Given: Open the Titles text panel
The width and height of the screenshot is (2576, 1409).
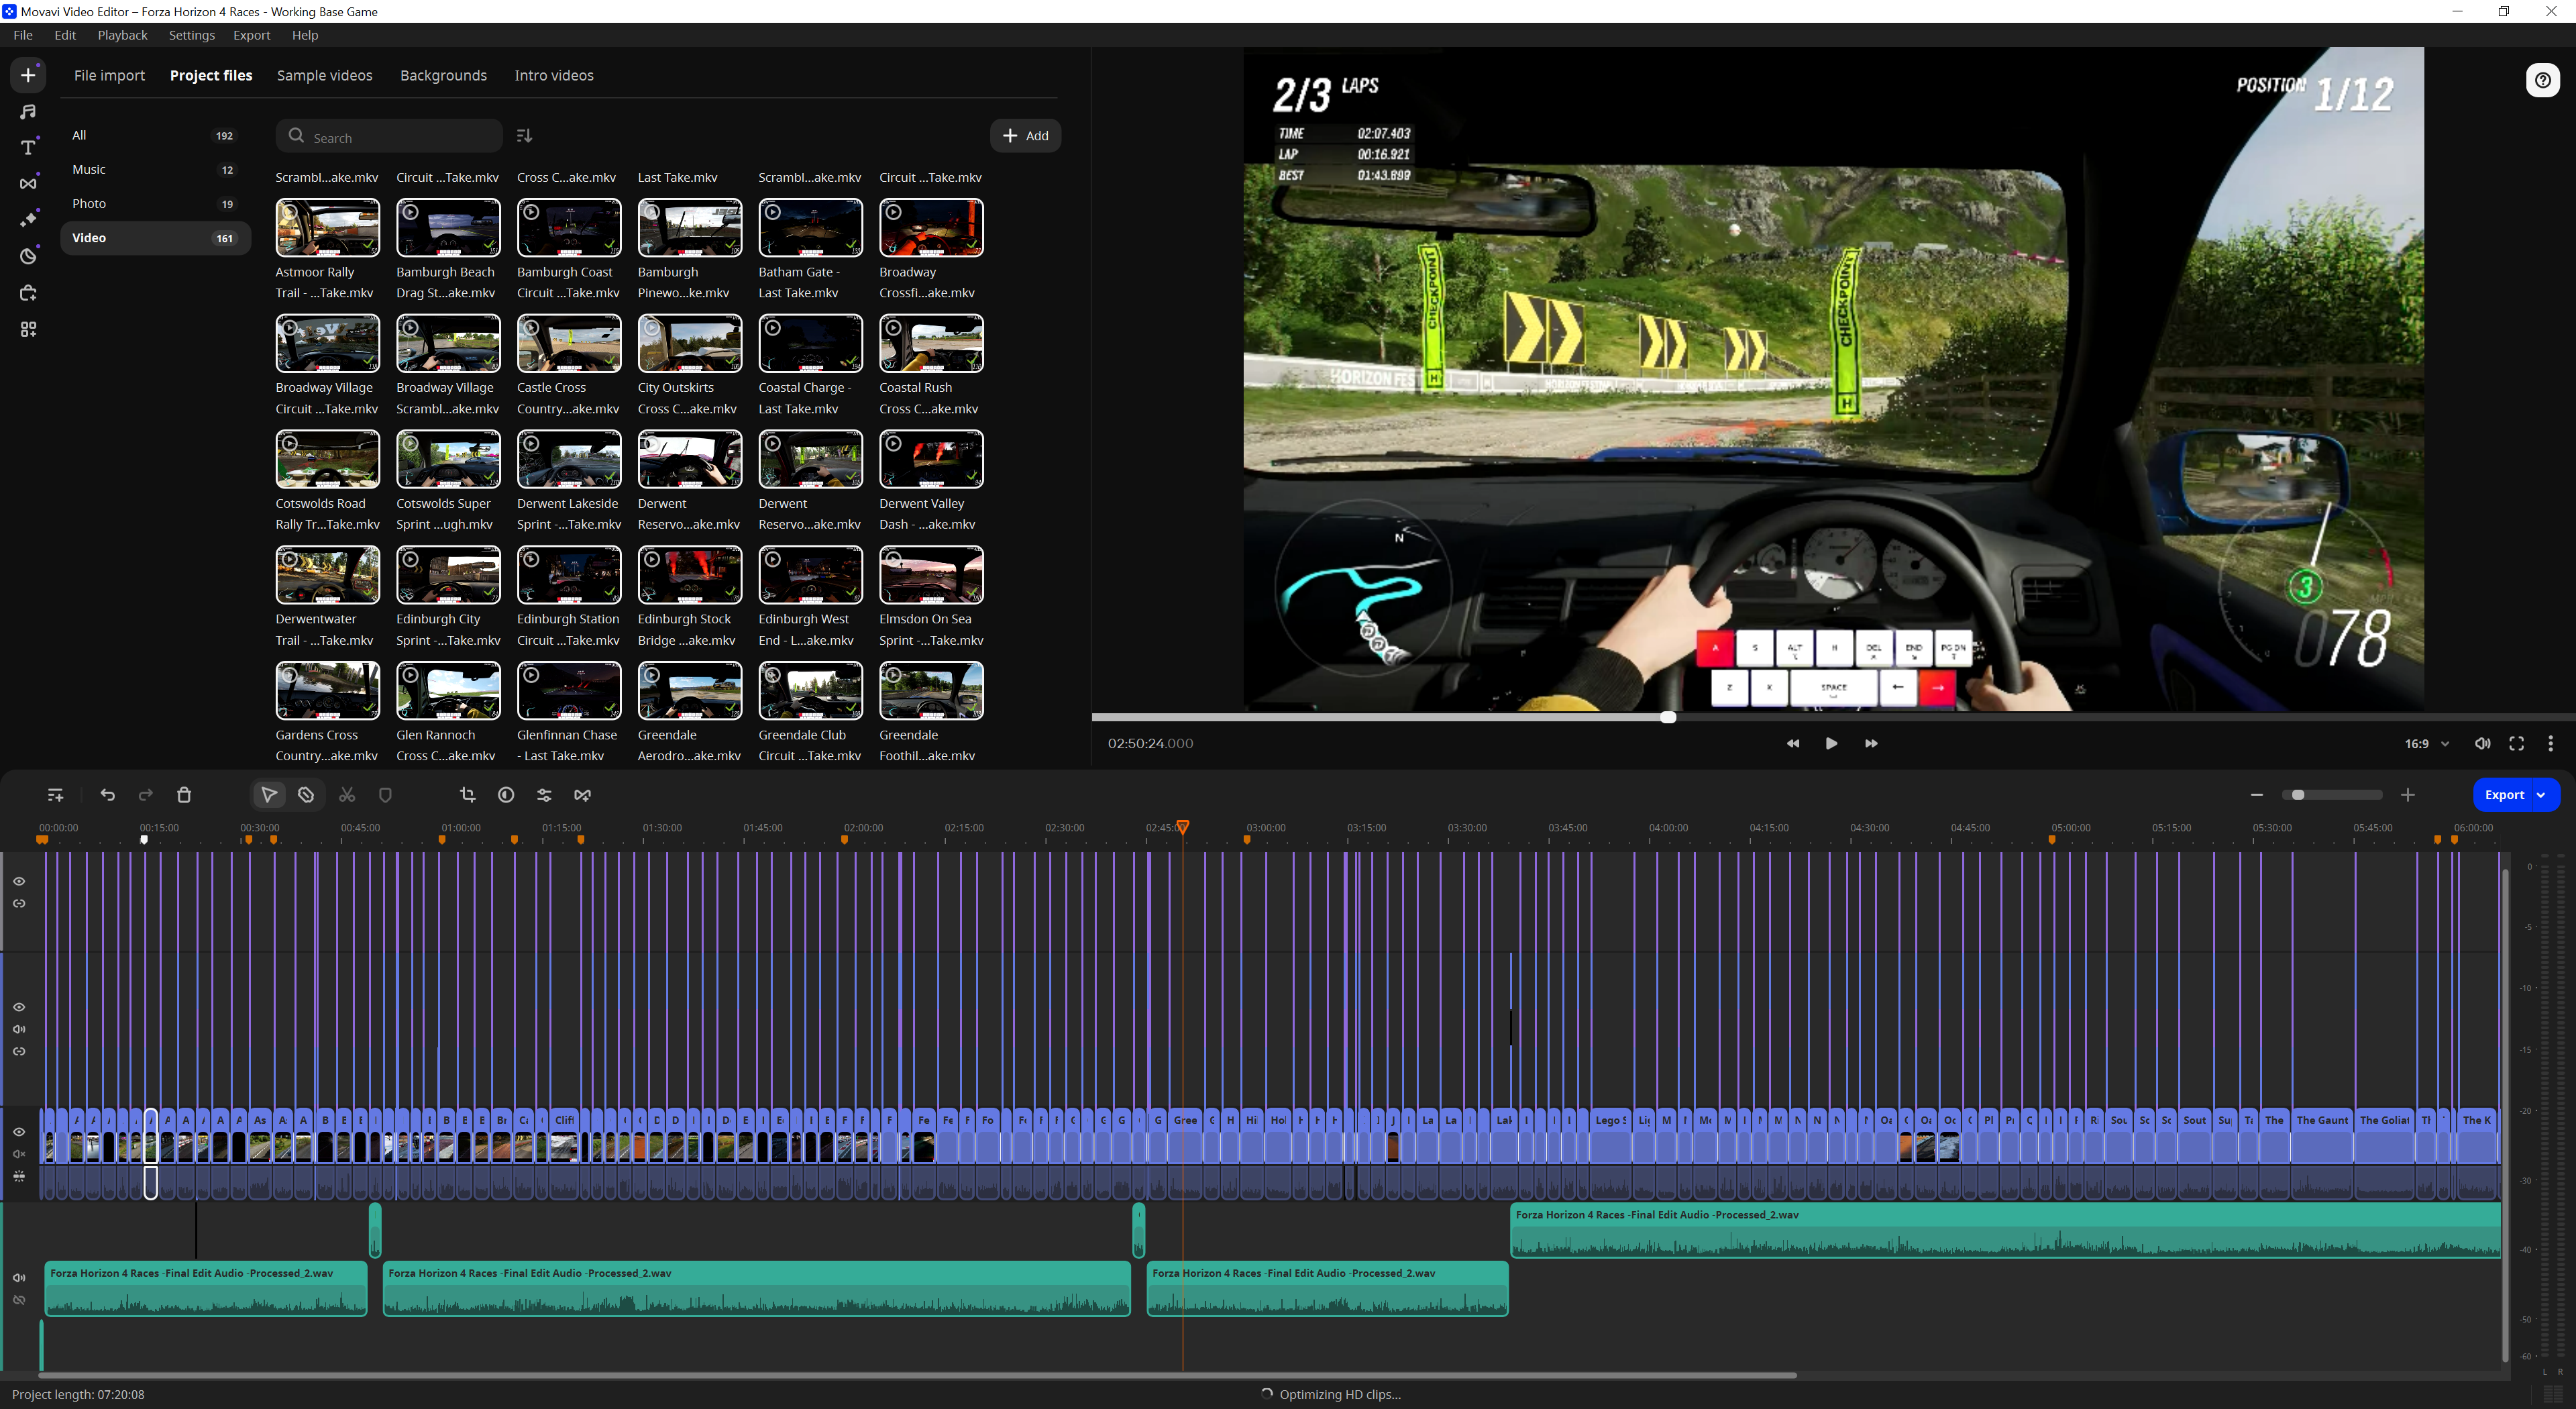Looking at the screenshot, I should coord(28,147).
